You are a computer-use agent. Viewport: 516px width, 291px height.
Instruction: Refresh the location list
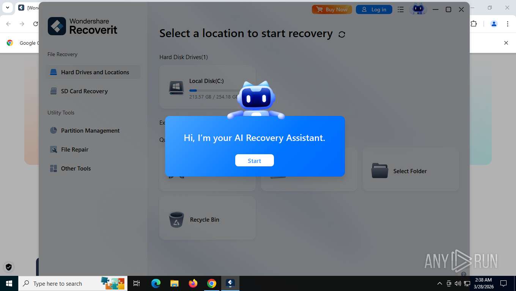pyautogui.click(x=342, y=34)
